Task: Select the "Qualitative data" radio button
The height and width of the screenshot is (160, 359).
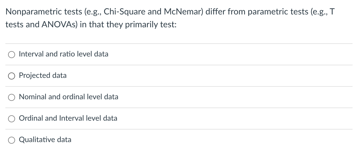Action: (11, 140)
